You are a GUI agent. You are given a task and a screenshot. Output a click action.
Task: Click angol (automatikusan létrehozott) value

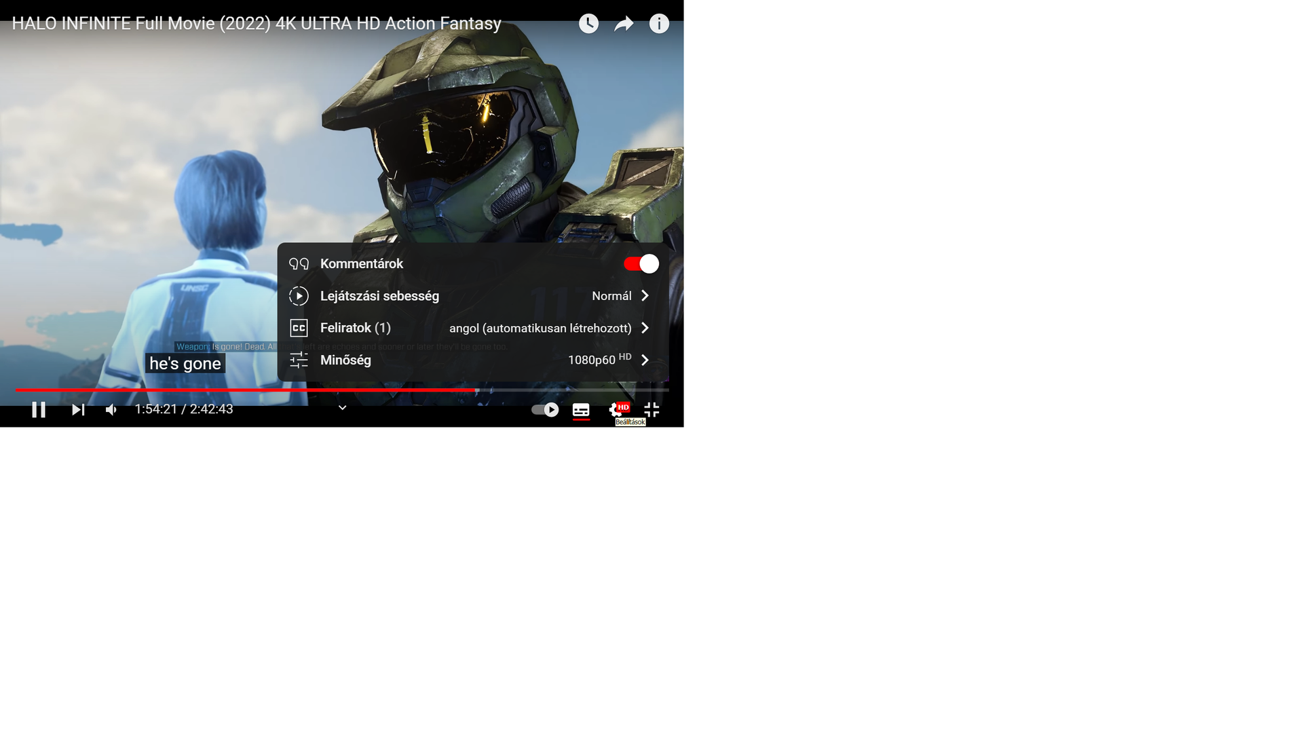click(540, 328)
